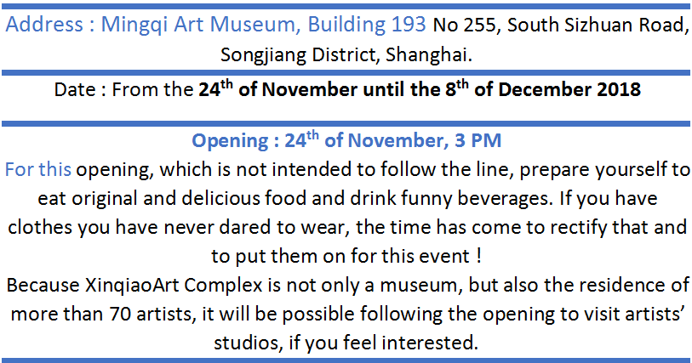Click the word 'studios' in last line
This screenshot has width=692, height=363.
(x=249, y=343)
